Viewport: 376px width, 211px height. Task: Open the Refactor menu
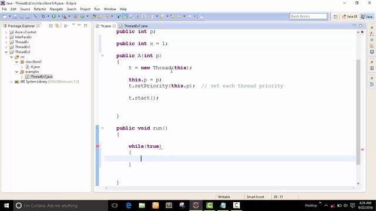pos(40,9)
